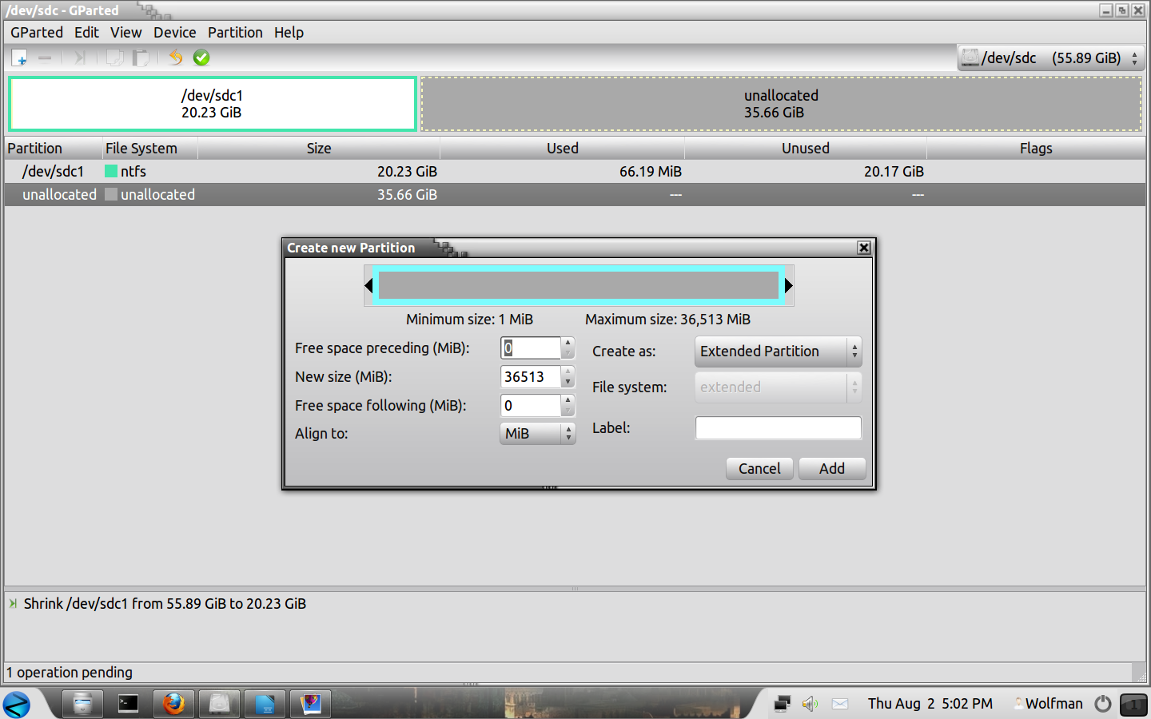Click the 20.17 GiB unused value

[894, 172]
